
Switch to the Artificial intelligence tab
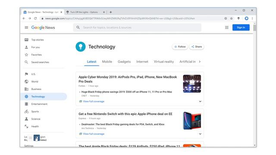(187, 62)
